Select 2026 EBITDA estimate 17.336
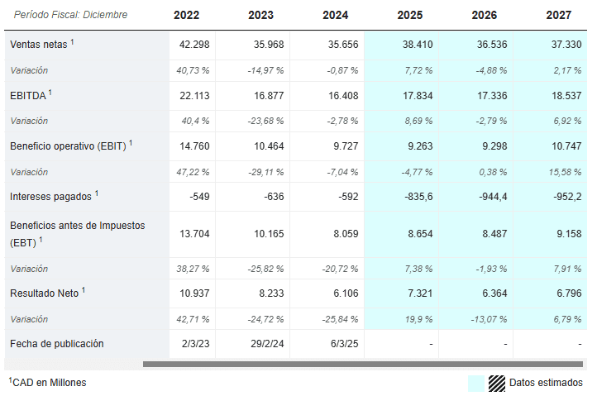The width and height of the screenshot is (597, 396). (492, 96)
